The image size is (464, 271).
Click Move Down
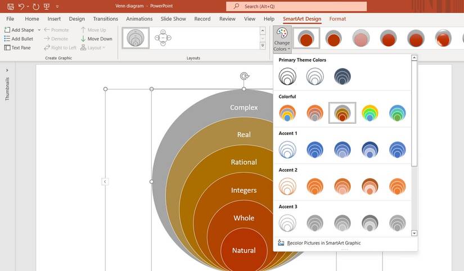(97, 39)
